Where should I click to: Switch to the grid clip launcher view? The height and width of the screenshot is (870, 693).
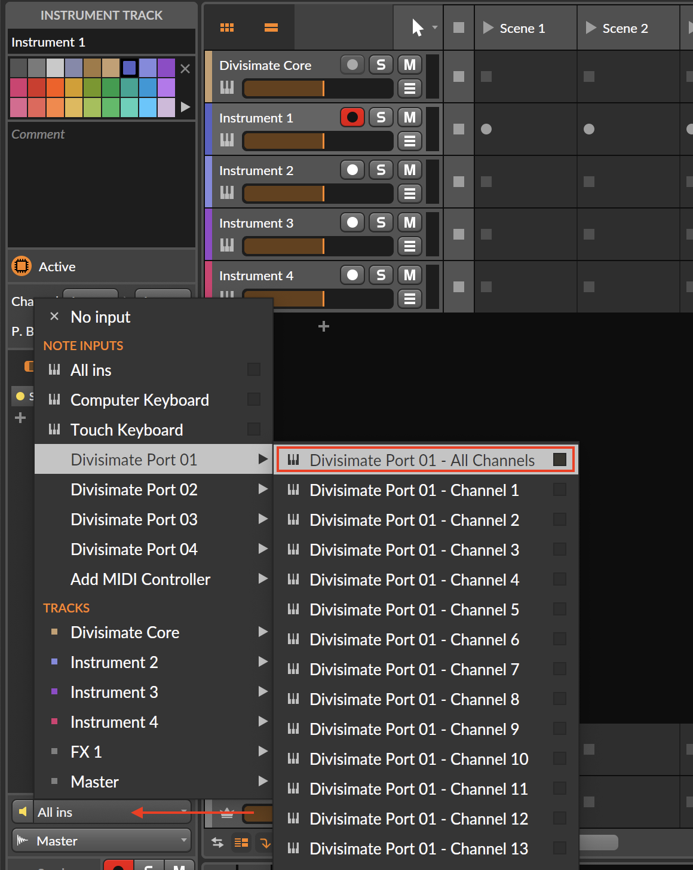click(227, 27)
